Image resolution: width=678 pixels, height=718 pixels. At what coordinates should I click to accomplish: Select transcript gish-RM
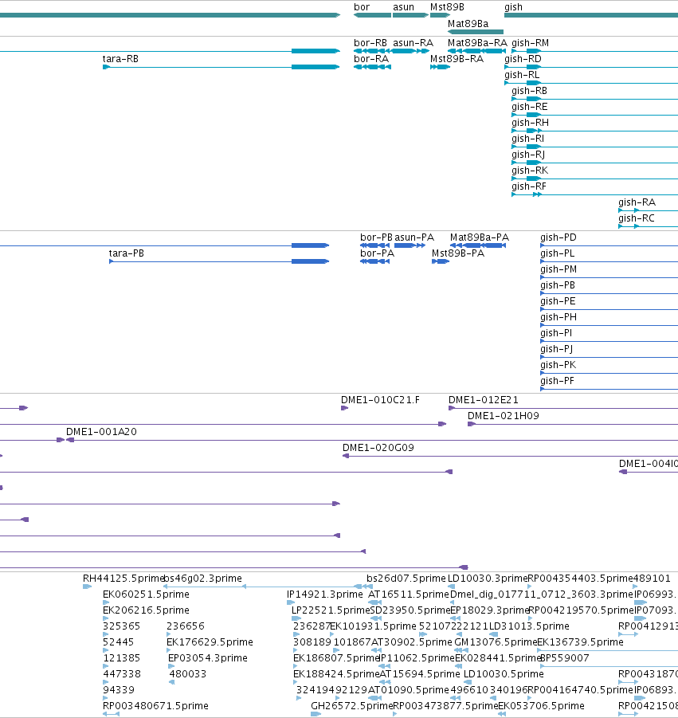[x=530, y=42]
